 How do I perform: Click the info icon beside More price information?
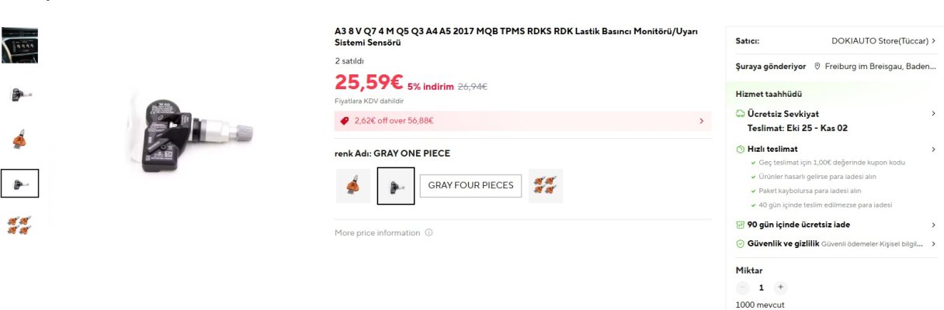429,233
